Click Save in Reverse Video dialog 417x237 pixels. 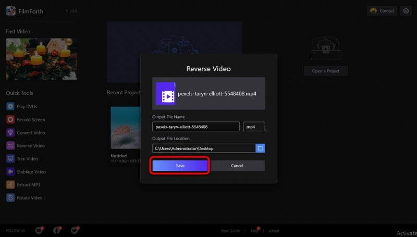(x=180, y=166)
